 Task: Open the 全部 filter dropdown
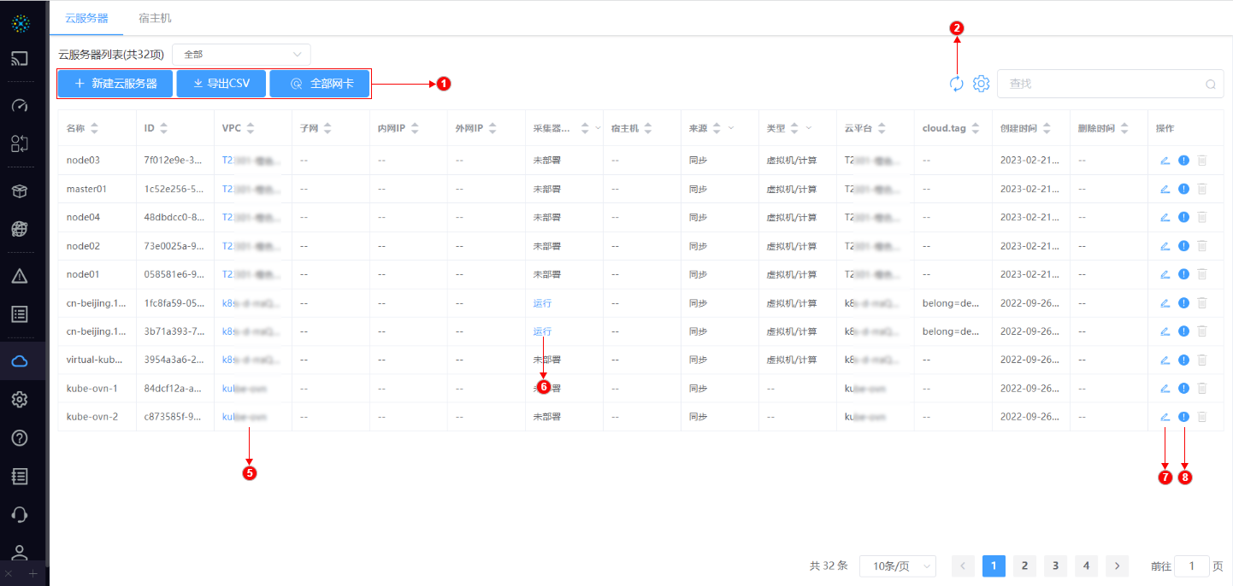[241, 55]
